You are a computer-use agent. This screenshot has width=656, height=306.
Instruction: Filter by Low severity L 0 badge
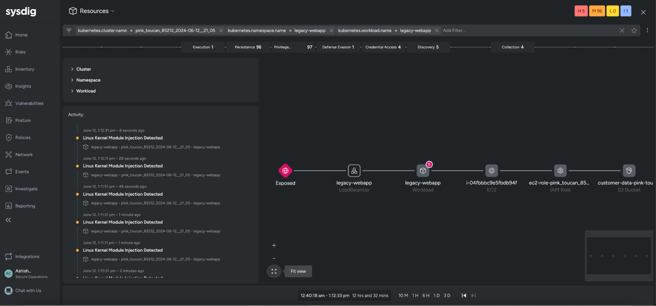click(x=613, y=11)
